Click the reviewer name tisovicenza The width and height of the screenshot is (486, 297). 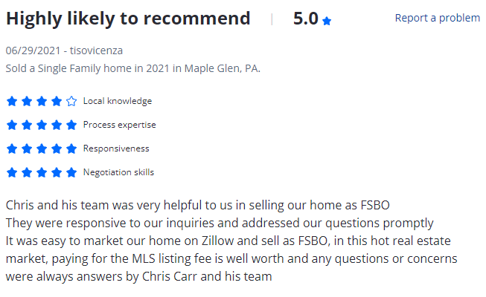click(97, 50)
